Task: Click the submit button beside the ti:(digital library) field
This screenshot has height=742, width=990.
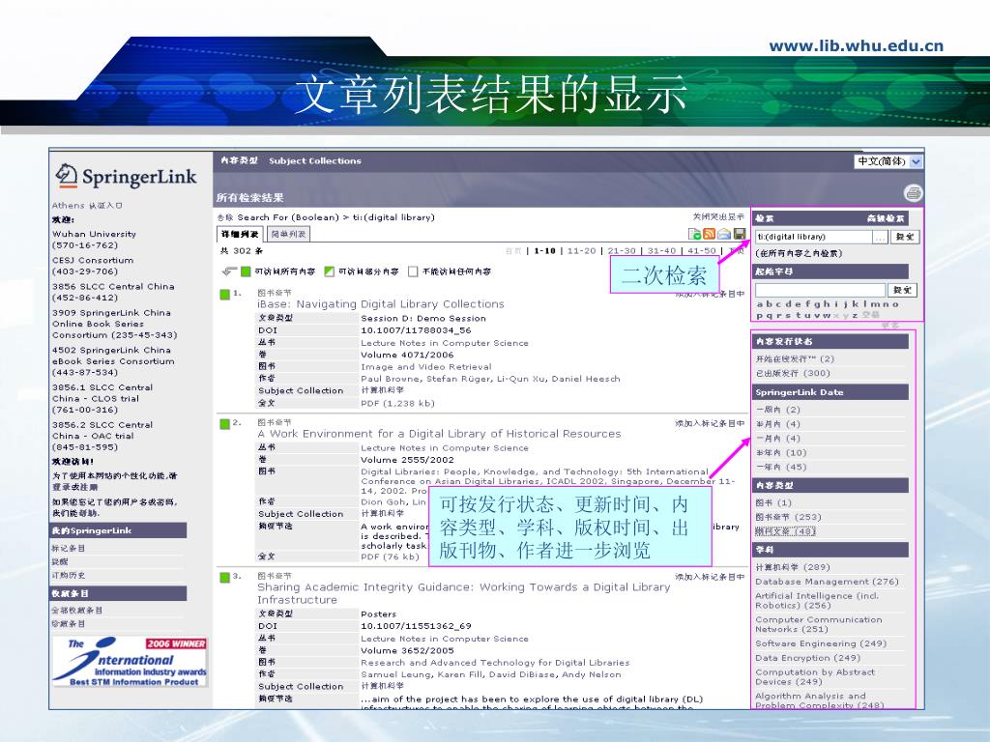Action: [904, 238]
